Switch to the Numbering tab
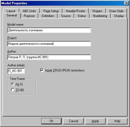 click(100, 16)
